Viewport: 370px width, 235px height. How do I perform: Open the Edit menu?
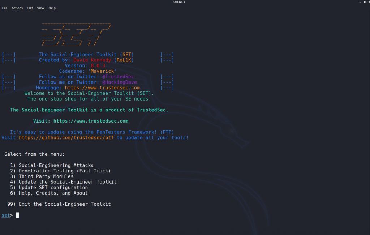click(30, 8)
